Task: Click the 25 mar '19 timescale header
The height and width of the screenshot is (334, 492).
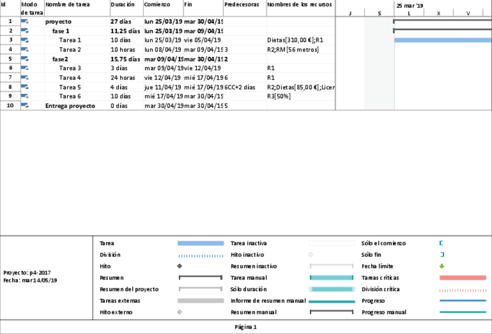Action: pyautogui.click(x=410, y=6)
